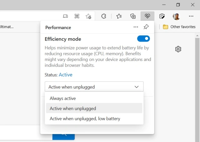Open the user profile avatar
The height and width of the screenshot is (142, 200).
[176, 16]
